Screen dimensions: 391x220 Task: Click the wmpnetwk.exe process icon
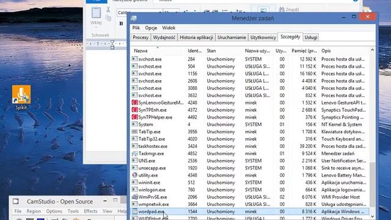tap(134, 204)
